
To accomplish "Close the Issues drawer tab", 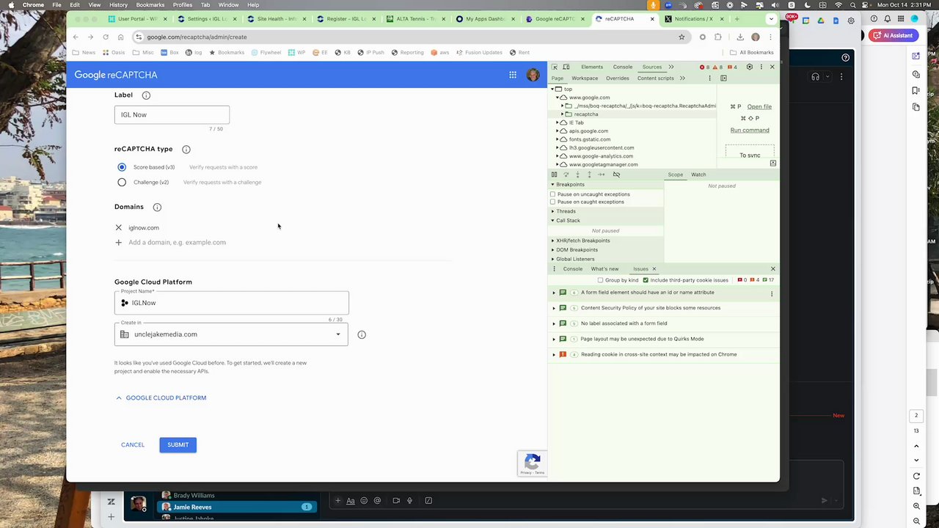I will (x=654, y=269).
